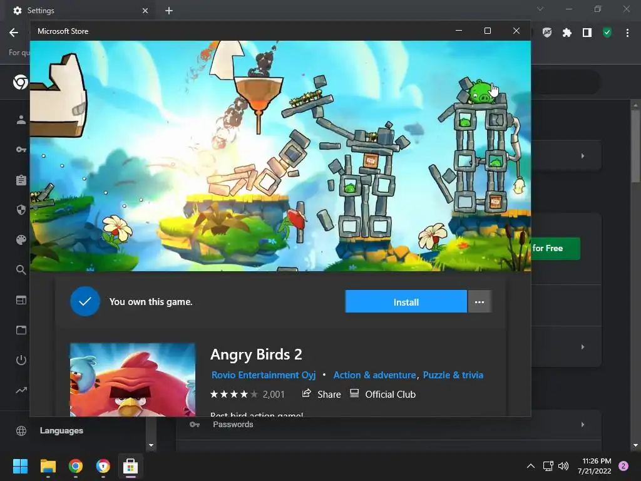Open a new Chrome tab with plus
641x481 pixels.
[x=169, y=11]
